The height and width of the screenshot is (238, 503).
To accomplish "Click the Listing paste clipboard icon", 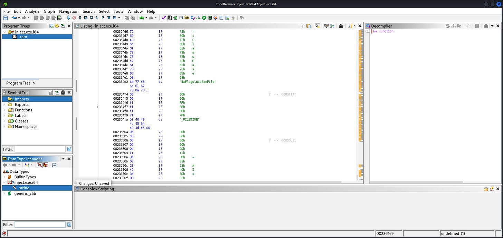I will click(x=309, y=26).
